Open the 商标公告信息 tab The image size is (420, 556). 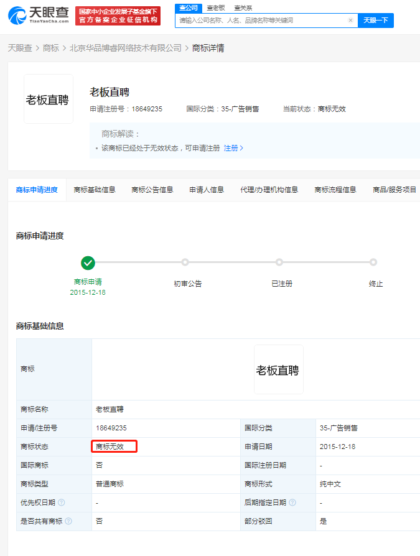click(152, 190)
